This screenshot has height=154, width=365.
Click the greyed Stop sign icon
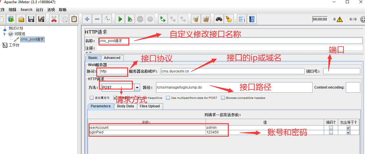[140, 19]
